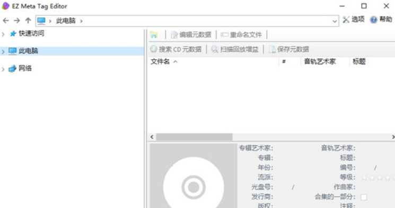The width and height of the screenshot is (395, 208).
Task: Click the horizontal scrollbar thumb
Action: pyautogui.click(x=194, y=137)
